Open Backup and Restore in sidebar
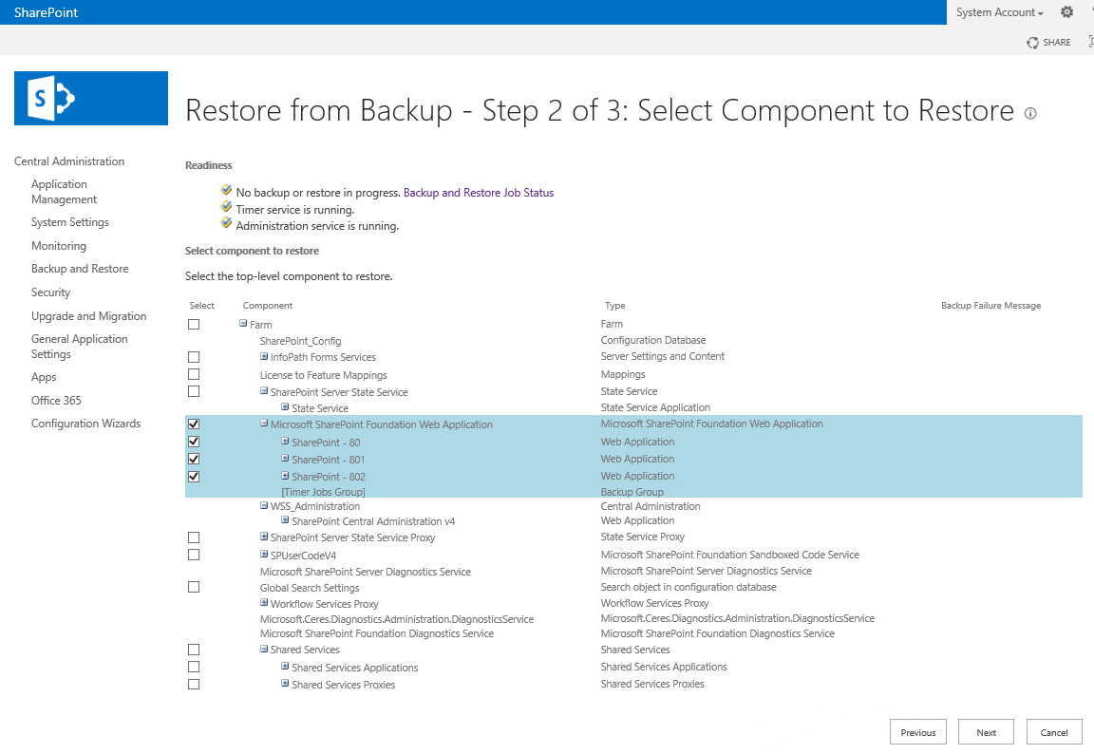The image size is (1094, 754). (80, 269)
